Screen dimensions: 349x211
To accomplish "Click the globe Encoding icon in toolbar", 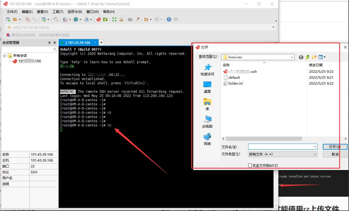I will [76, 19].
